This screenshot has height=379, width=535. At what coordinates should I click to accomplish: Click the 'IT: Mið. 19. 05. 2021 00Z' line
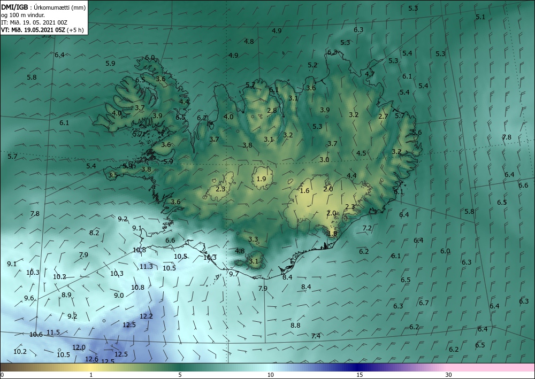tap(34, 22)
